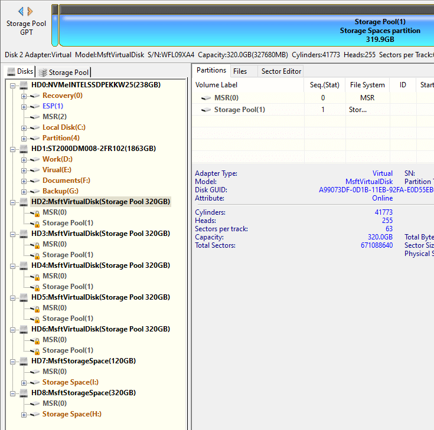
Task: Select HD5 MsftVirtualDisk in the disk tree
Action: (x=100, y=297)
